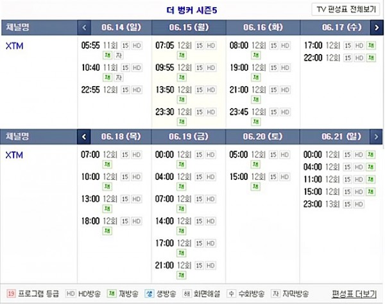
Task: Click the sign language broadcast legend icon
Action: 231,294
